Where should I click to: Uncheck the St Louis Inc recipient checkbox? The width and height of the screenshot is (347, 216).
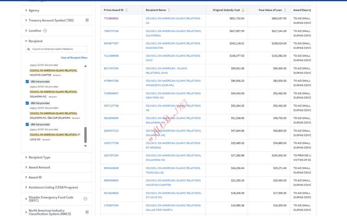[27, 124]
